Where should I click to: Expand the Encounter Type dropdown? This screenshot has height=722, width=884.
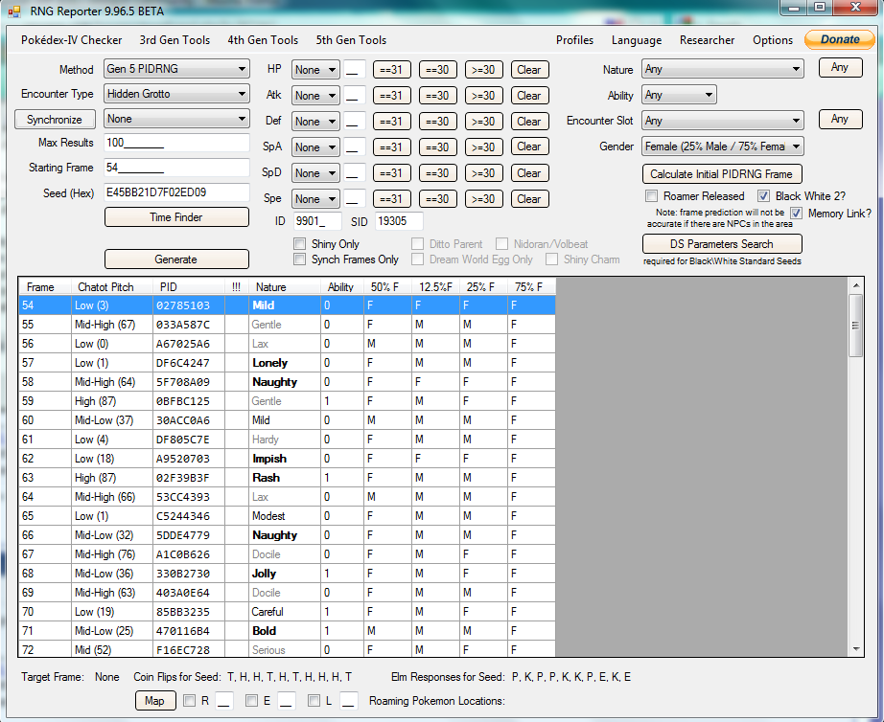176,94
